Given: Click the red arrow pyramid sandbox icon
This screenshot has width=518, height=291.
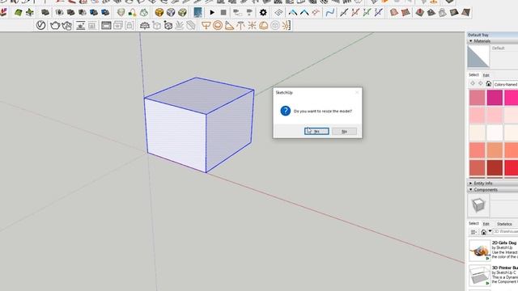Looking at the screenshot, I should [419, 13].
